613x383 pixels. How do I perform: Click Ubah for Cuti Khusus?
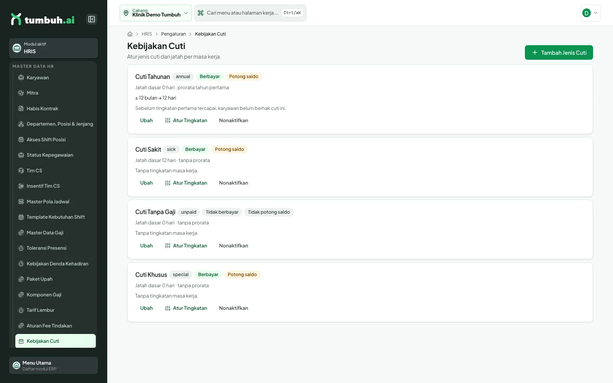pos(146,308)
